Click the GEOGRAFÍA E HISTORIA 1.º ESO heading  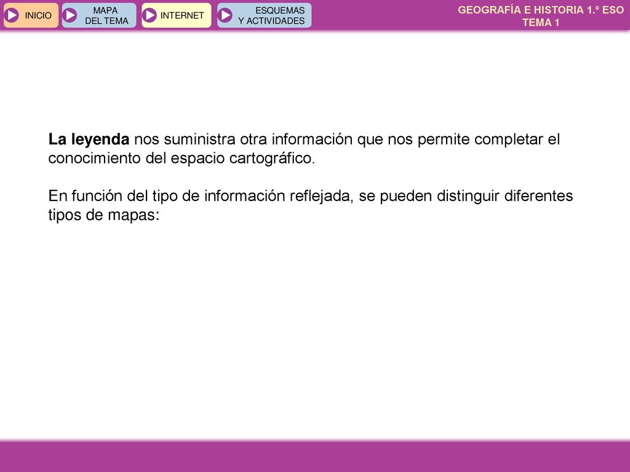pos(541,10)
